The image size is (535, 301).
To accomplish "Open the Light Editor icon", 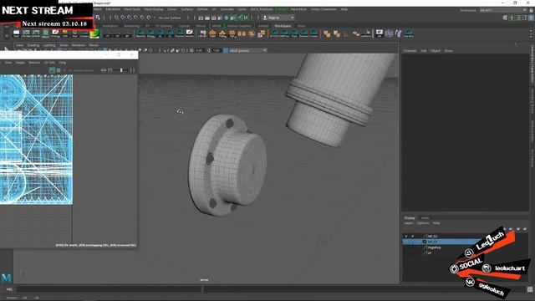I will pos(239,18).
